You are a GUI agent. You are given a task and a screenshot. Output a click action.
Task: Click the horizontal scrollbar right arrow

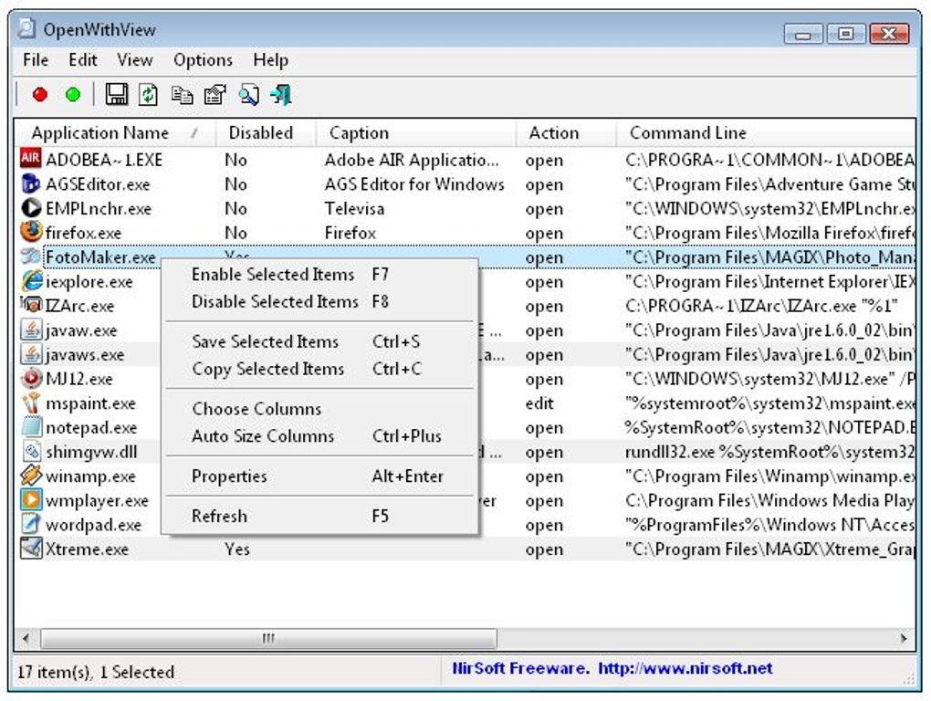click(903, 639)
